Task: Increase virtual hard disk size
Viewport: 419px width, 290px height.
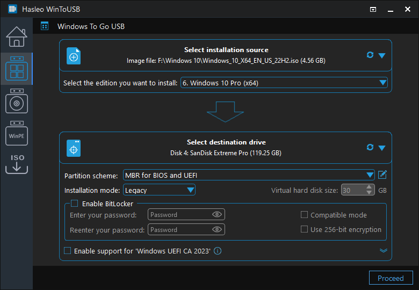Action: coord(369,187)
